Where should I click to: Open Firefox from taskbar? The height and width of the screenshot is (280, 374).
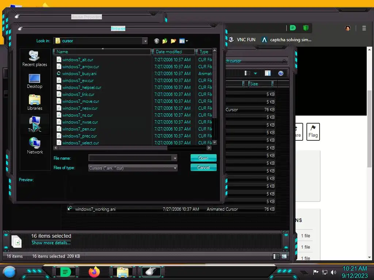coord(94,272)
